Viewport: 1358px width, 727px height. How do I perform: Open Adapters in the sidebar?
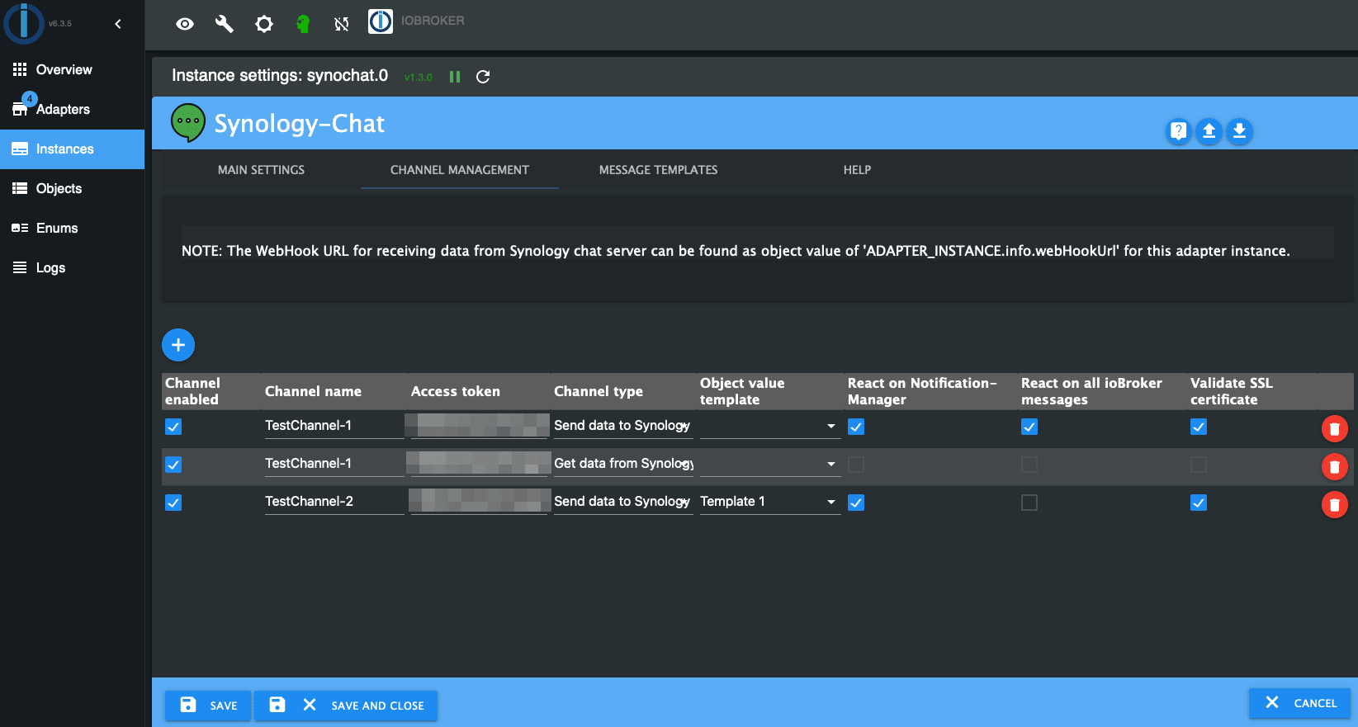coord(72,109)
